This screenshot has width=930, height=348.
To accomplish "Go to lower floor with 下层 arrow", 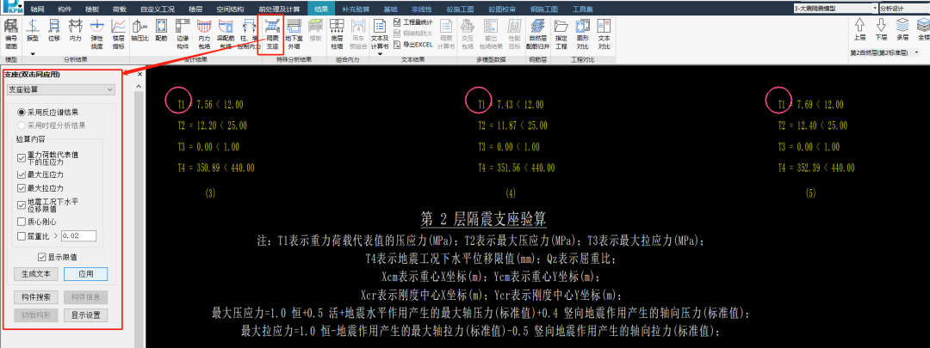I will tap(881, 29).
